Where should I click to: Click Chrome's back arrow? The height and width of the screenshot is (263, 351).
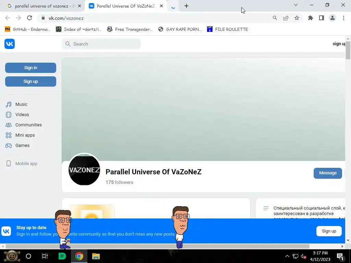pyautogui.click(x=8, y=18)
